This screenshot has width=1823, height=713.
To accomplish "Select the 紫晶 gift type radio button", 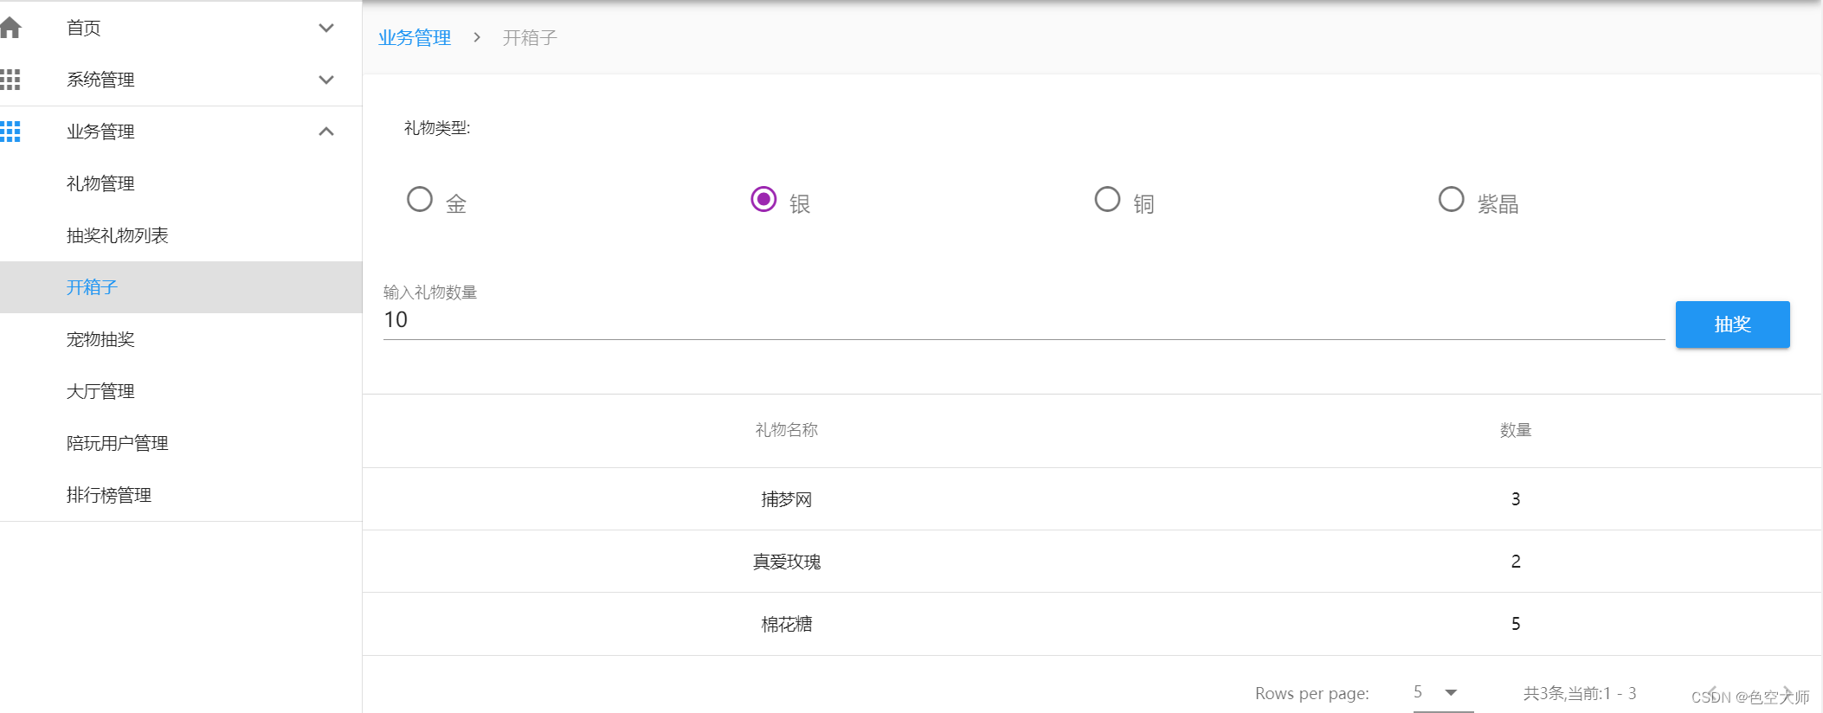I will point(1451,199).
